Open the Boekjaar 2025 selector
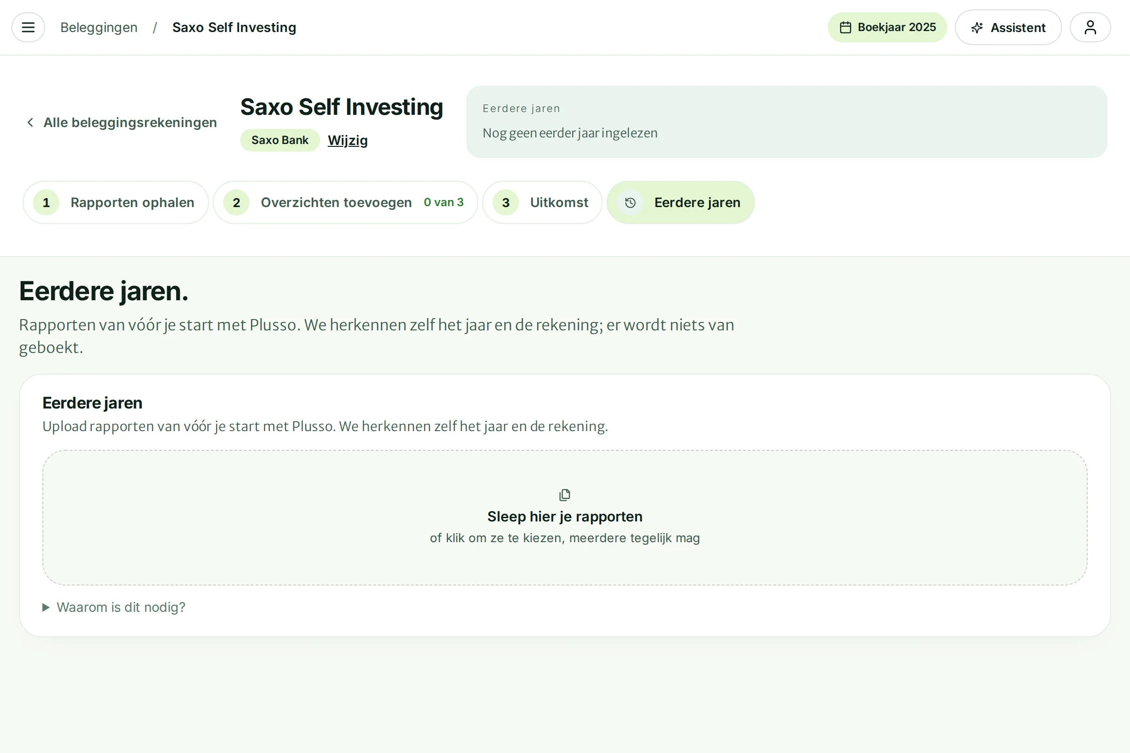 887,27
